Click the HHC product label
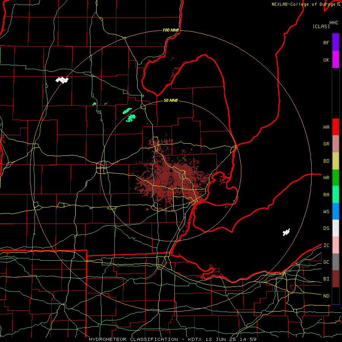The width and height of the screenshot is (342, 342). click(334, 23)
